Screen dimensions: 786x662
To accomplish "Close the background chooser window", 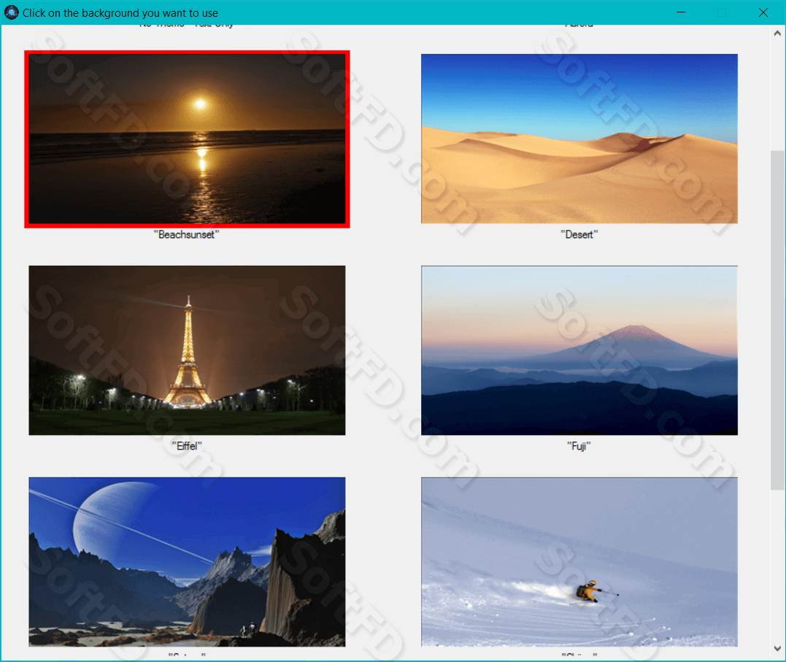I will [763, 12].
